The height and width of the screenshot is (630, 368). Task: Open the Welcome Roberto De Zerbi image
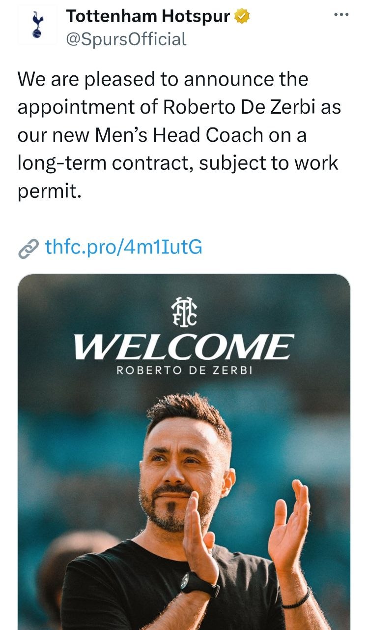tap(184, 452)
